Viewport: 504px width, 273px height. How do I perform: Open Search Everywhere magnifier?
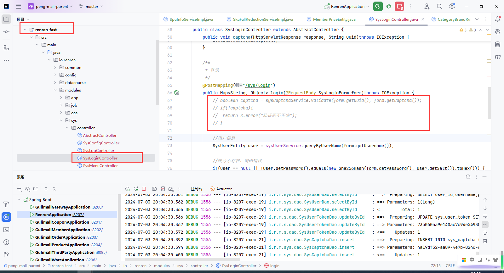click(439, 6)
